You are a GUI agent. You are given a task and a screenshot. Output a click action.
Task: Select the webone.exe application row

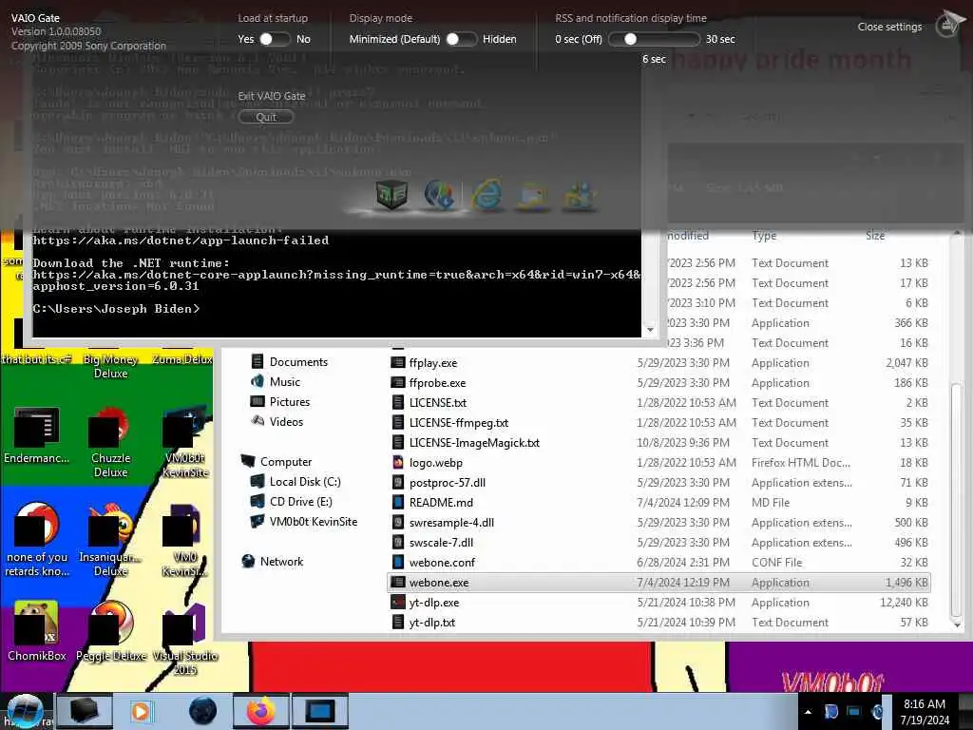(658, 583)
